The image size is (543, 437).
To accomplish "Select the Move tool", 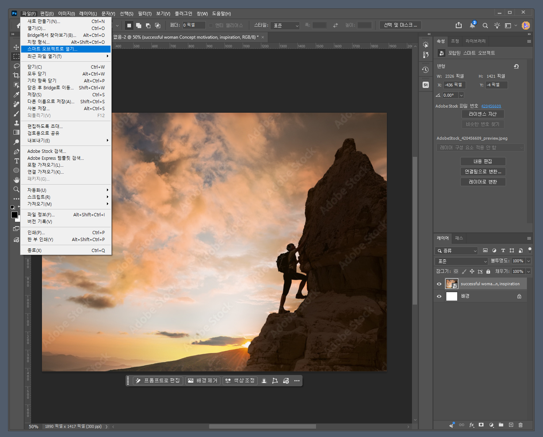I will [16, 47].
